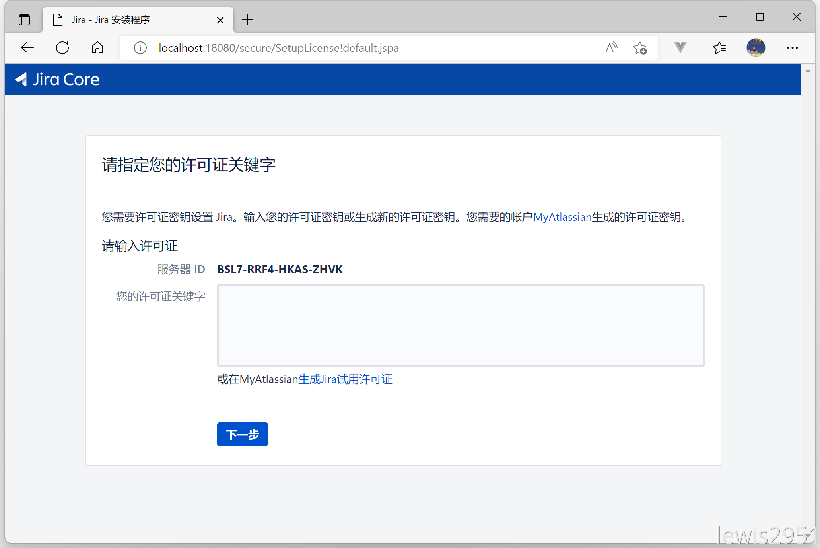
Task: Select the server ID BSL7-RRF4-HKAS-ZHVK text
Action: 280,269
